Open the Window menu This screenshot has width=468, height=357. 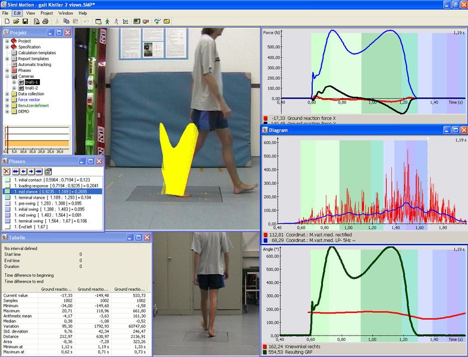[x=66, y=12]
